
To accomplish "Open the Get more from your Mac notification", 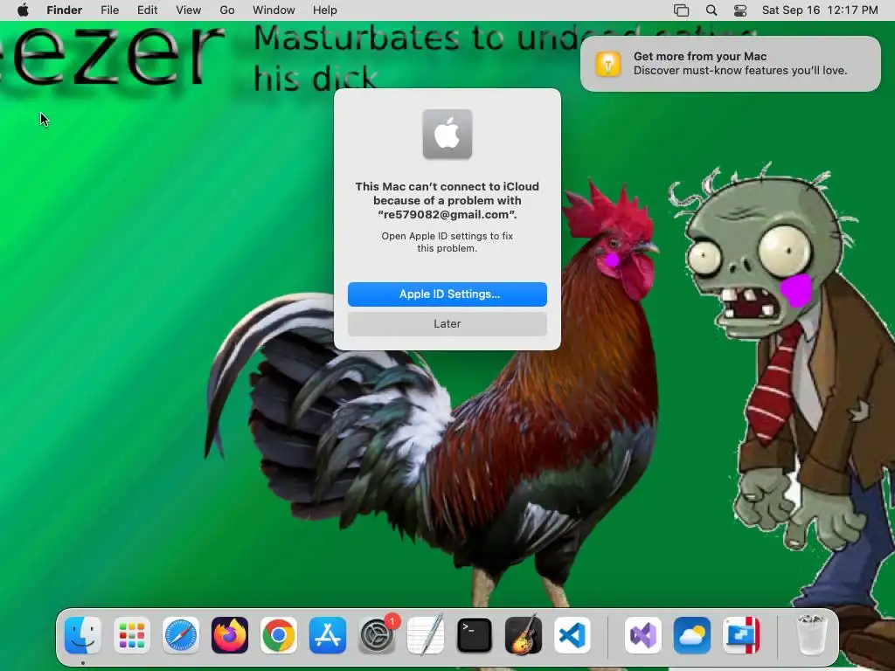I will (731, 63).
